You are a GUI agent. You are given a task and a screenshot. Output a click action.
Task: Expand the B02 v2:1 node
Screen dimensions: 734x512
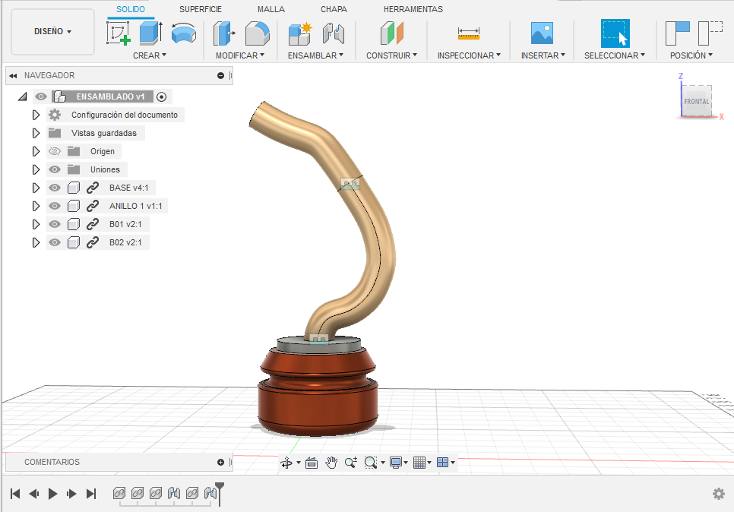coord(36,242)
